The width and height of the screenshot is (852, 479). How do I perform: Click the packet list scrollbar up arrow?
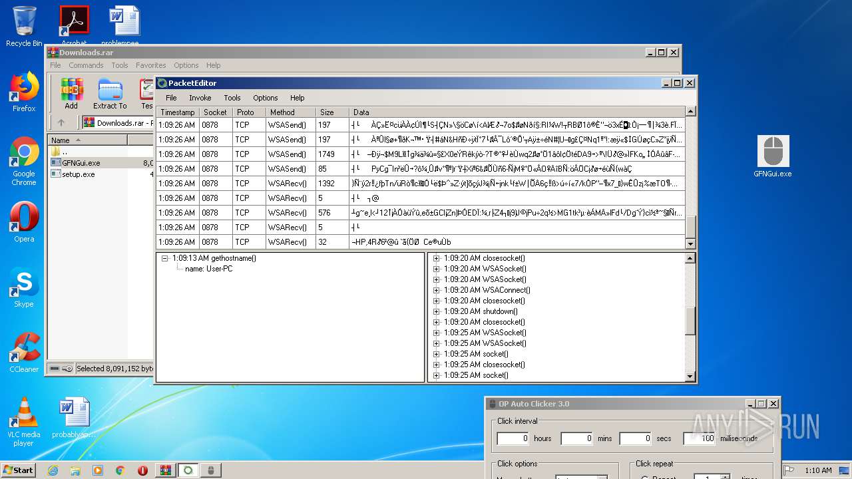690,112
